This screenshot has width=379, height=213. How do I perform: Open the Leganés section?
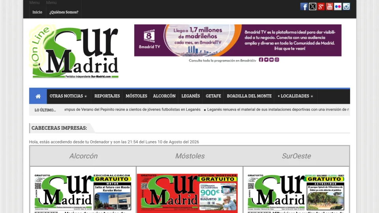coord(191,96)
